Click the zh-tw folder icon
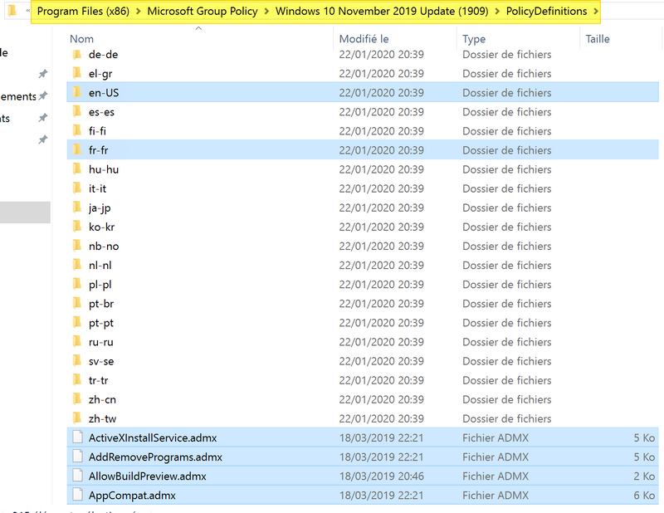The height and width of the screenshot is (513, 664). 76,418
